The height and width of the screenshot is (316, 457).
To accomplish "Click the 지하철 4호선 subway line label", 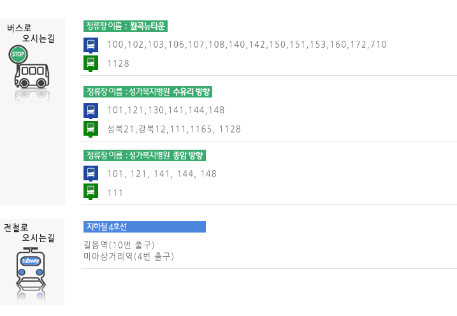I will tap(145, 227).
